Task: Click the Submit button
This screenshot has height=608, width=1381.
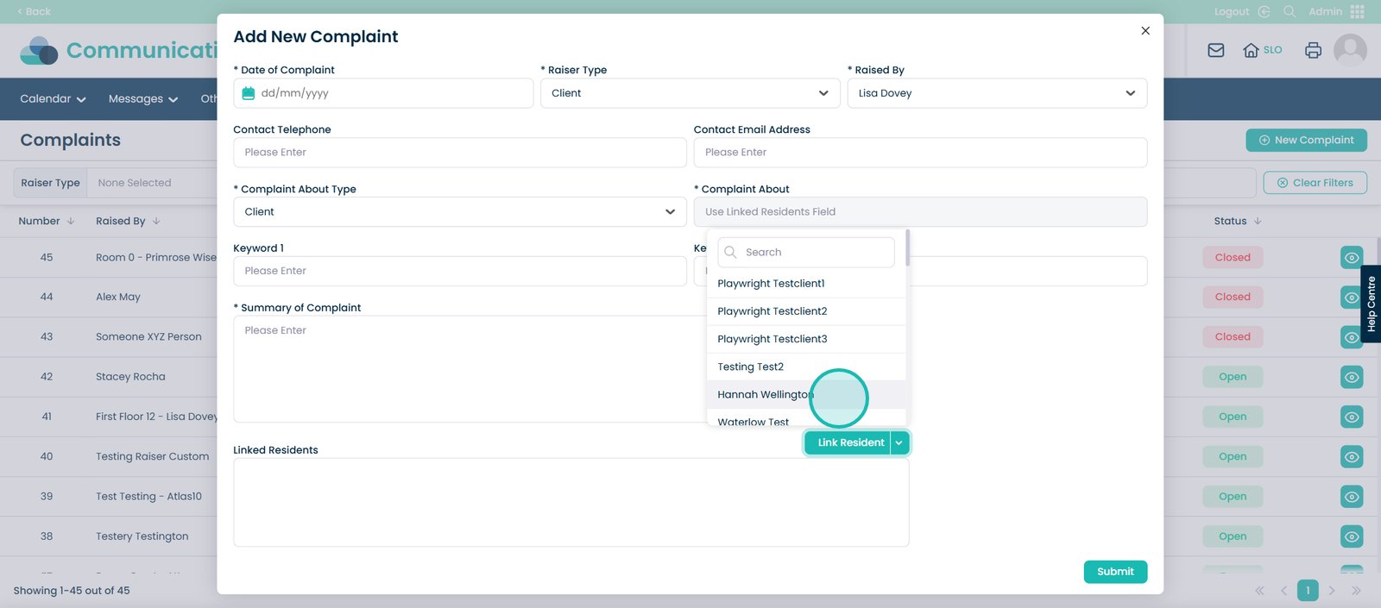Action: [x=1114, y=572]
